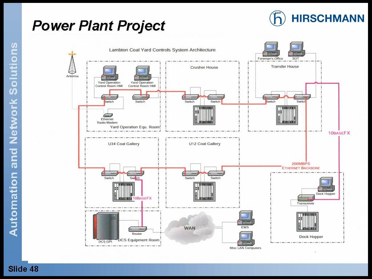This screenshot has height=279, width=372.
Task: Select the EWS computer icon
Action: 245,218
